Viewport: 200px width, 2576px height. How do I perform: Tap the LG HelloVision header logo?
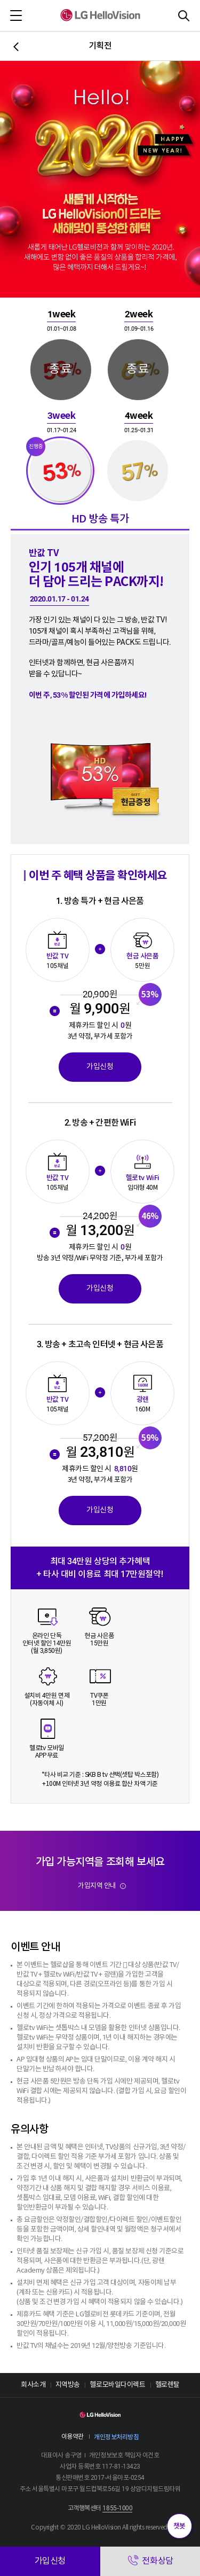(x=100, y=15)
